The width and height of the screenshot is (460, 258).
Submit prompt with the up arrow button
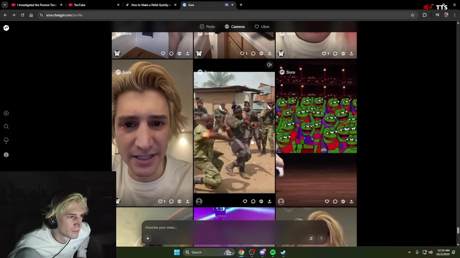tap(321, 238)
